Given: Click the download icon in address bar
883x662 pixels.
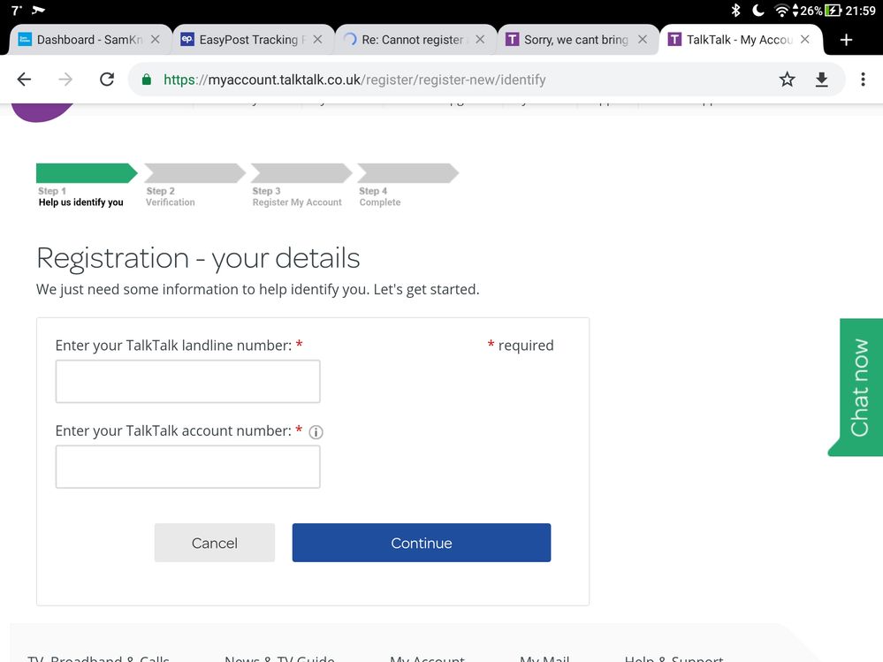Looking at the screenshot, I should 821,80.
